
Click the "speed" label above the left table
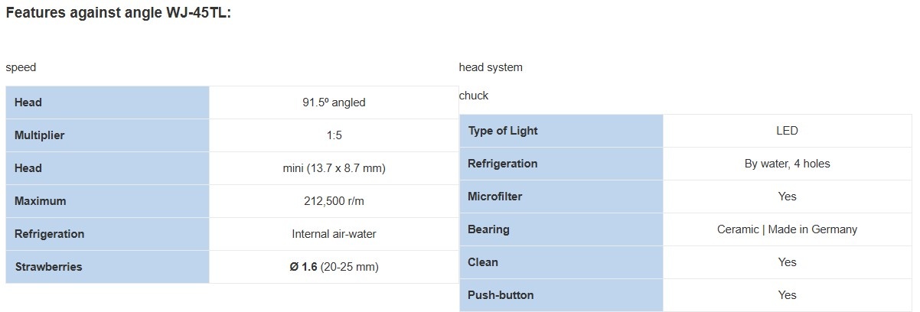(x=21, y=67)
